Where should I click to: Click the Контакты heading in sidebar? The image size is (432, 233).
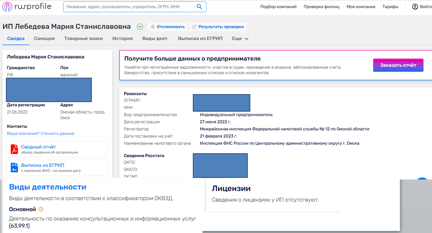pos(17,126)
